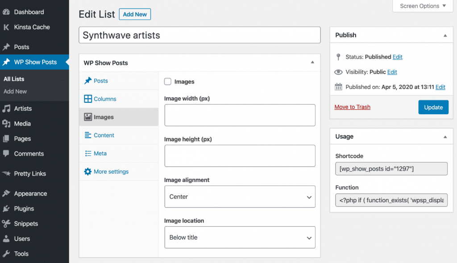This screenshot has height=263, width=457.
Task: Click Add New button beside Edit List
Action: pyautogui.click(x=135, y=14)
